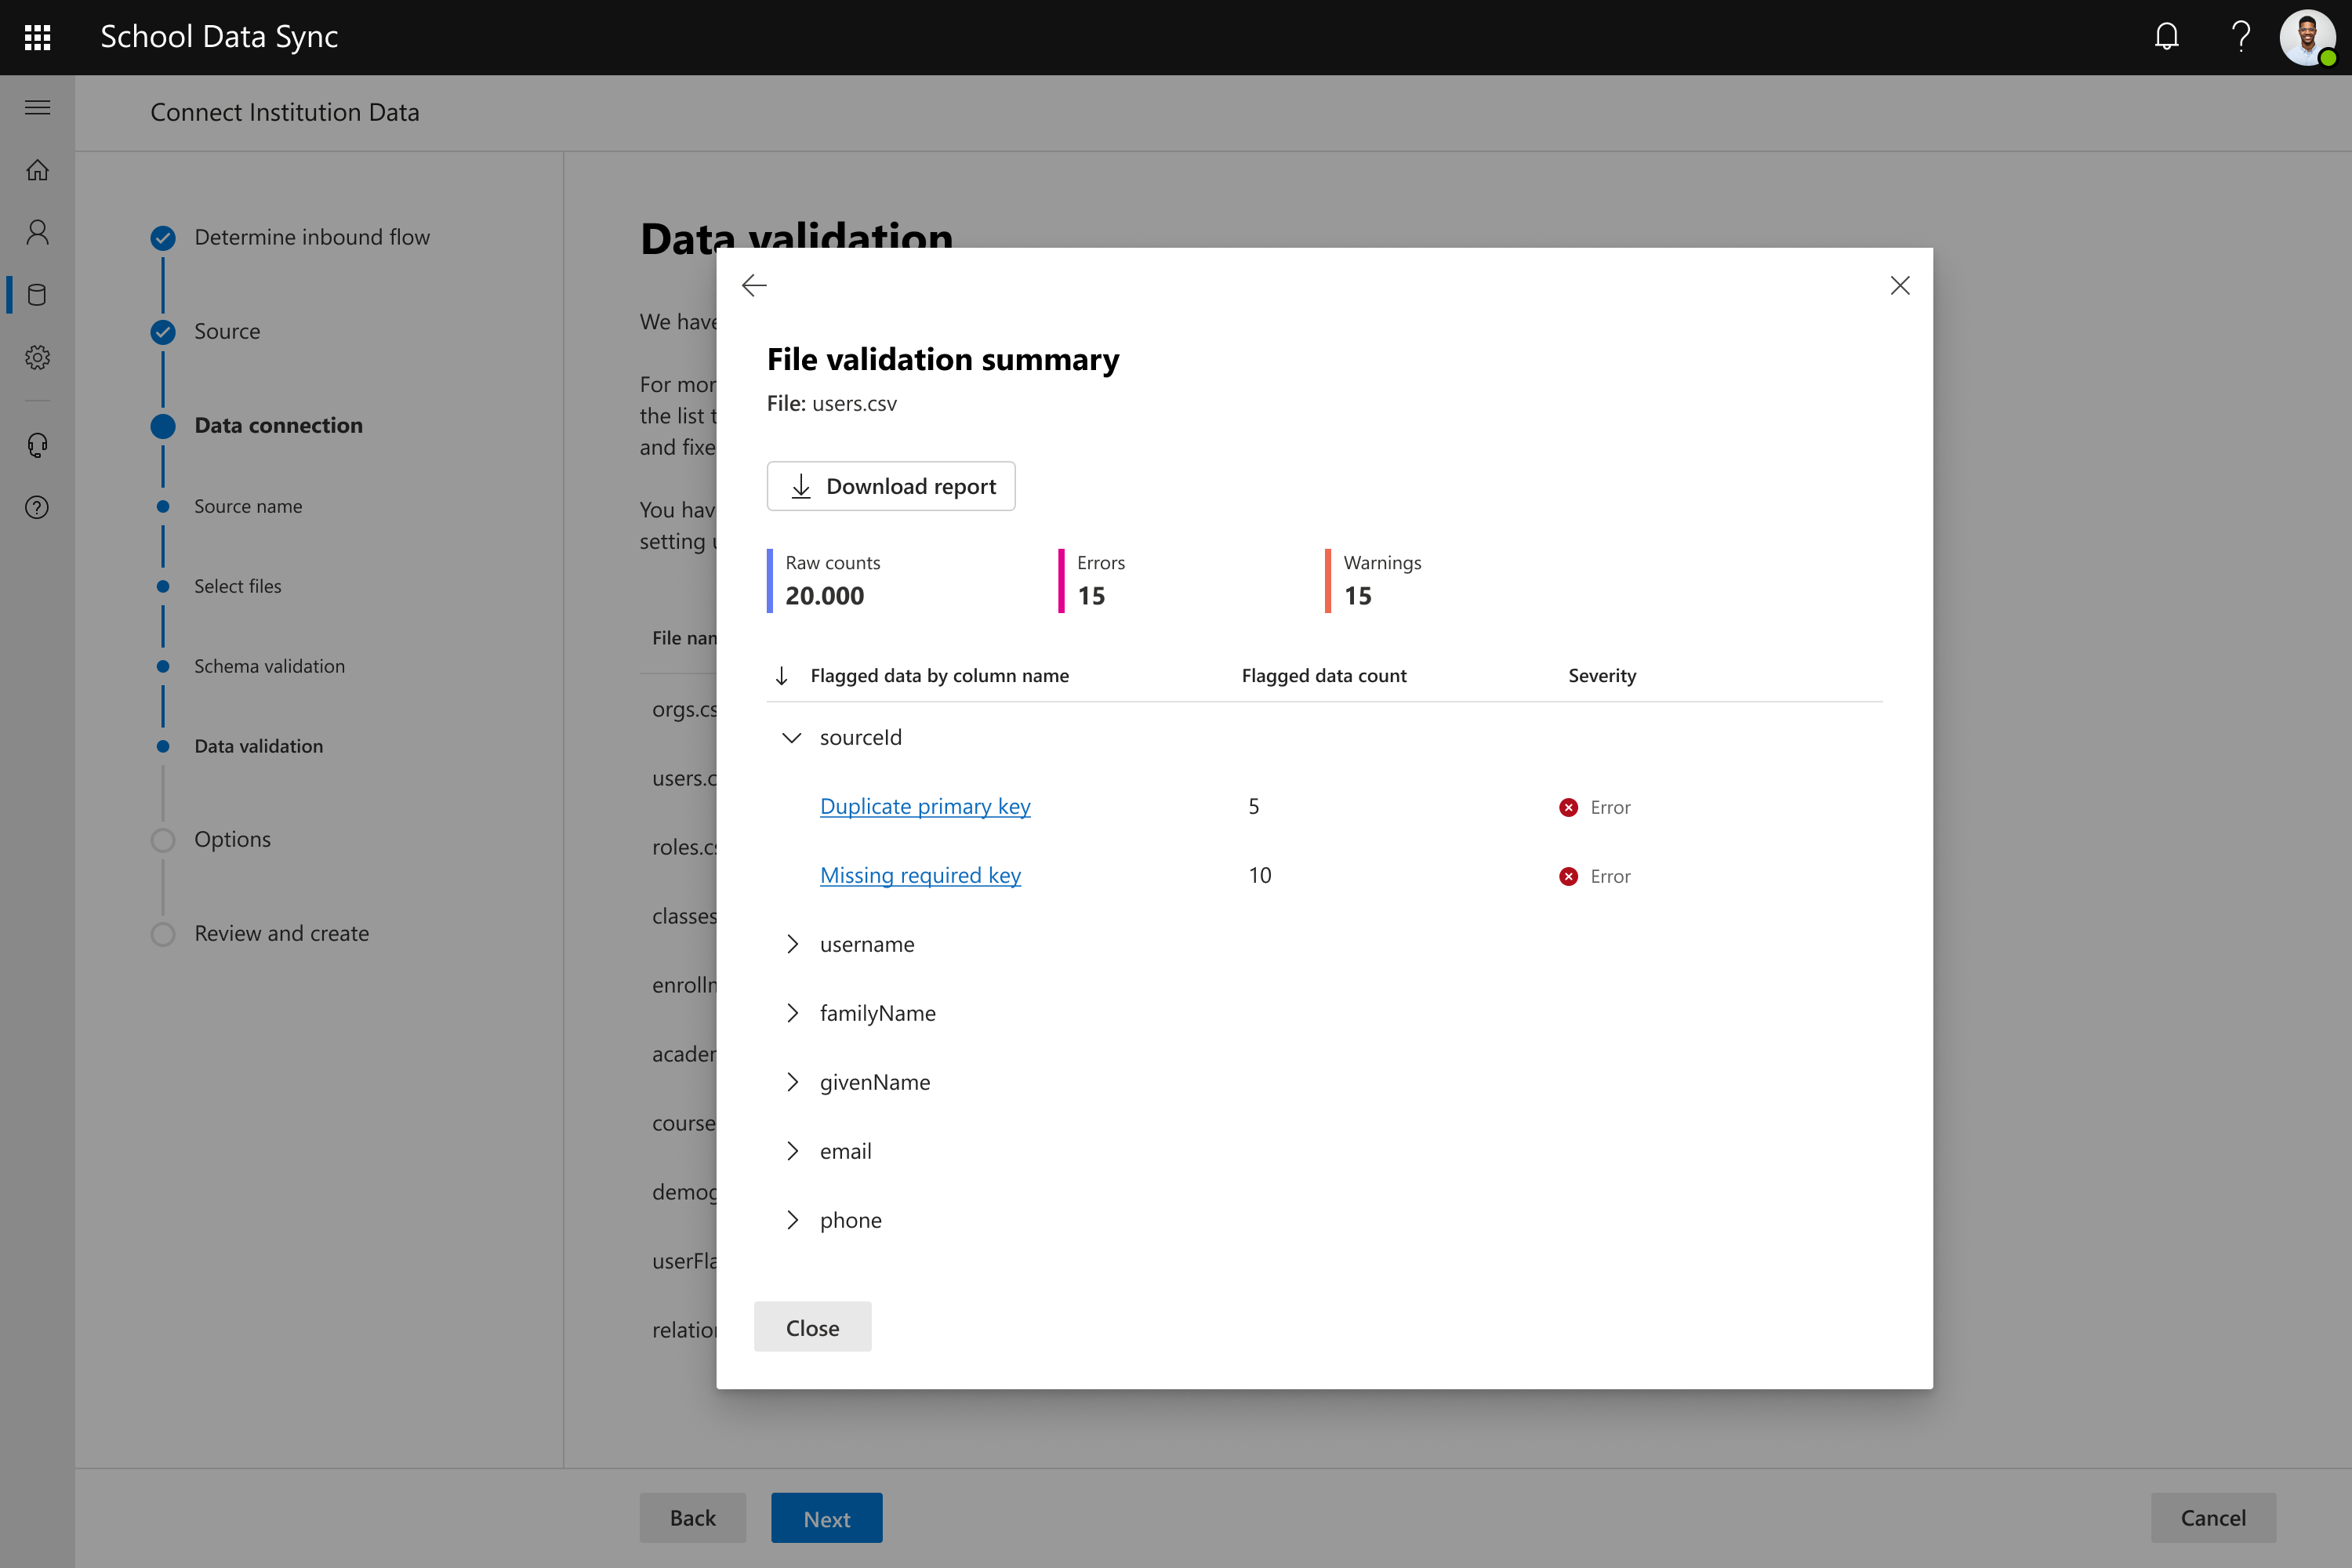Open help question mark in header
The width and height of the screenshot is (2352, 1568).
pos(2241,37)
